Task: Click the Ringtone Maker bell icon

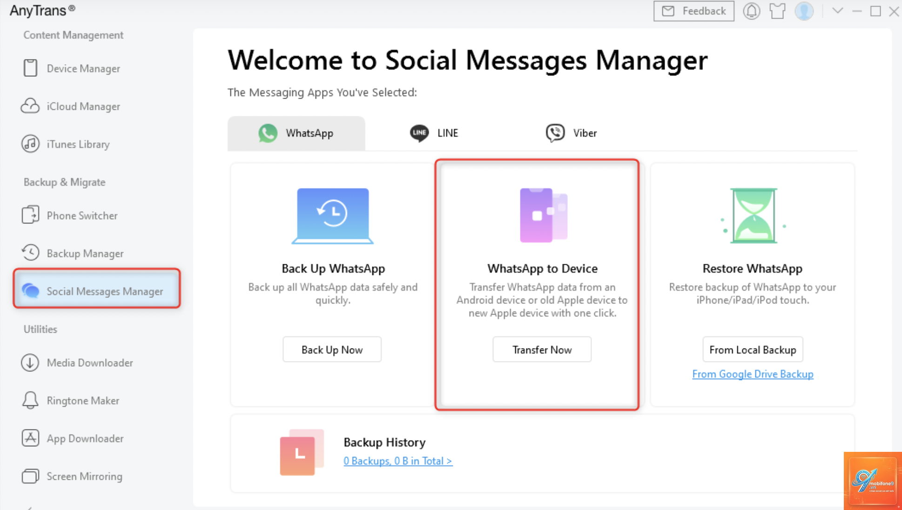Action: coord(30,400)
